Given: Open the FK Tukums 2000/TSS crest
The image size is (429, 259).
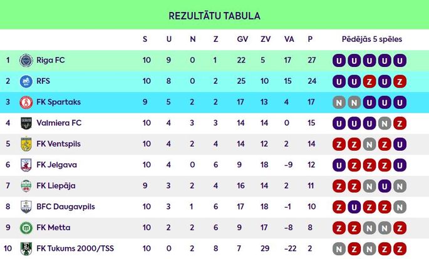Looking at the screenshot, I should (x=26, y=248).
